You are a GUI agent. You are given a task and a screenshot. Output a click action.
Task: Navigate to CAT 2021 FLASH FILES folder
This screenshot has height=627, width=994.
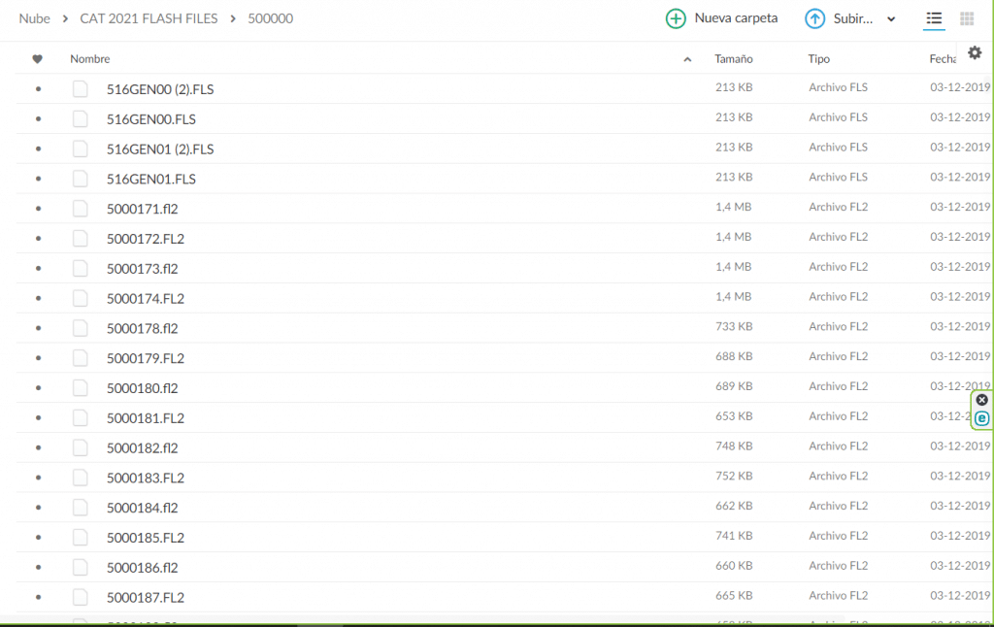pyautogui.click(x=149, y=18)
